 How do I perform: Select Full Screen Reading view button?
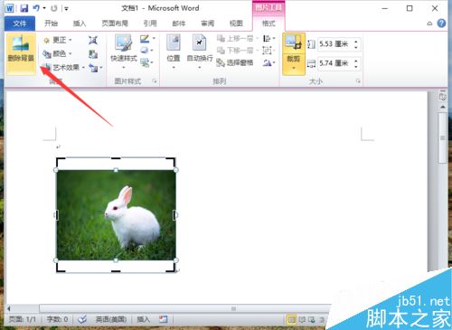[x=302, y=319]
